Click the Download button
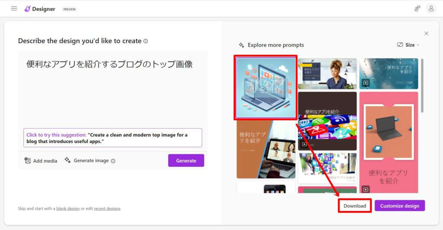Image resolution: width=443 pixels, height=230 pixels. (355, 206)
